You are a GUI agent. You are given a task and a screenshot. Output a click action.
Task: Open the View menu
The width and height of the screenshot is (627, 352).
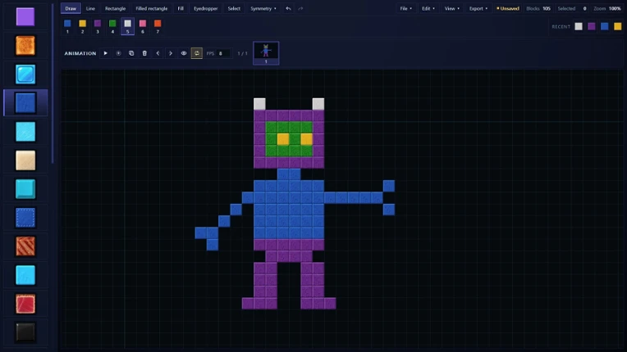tap(452, 8)
